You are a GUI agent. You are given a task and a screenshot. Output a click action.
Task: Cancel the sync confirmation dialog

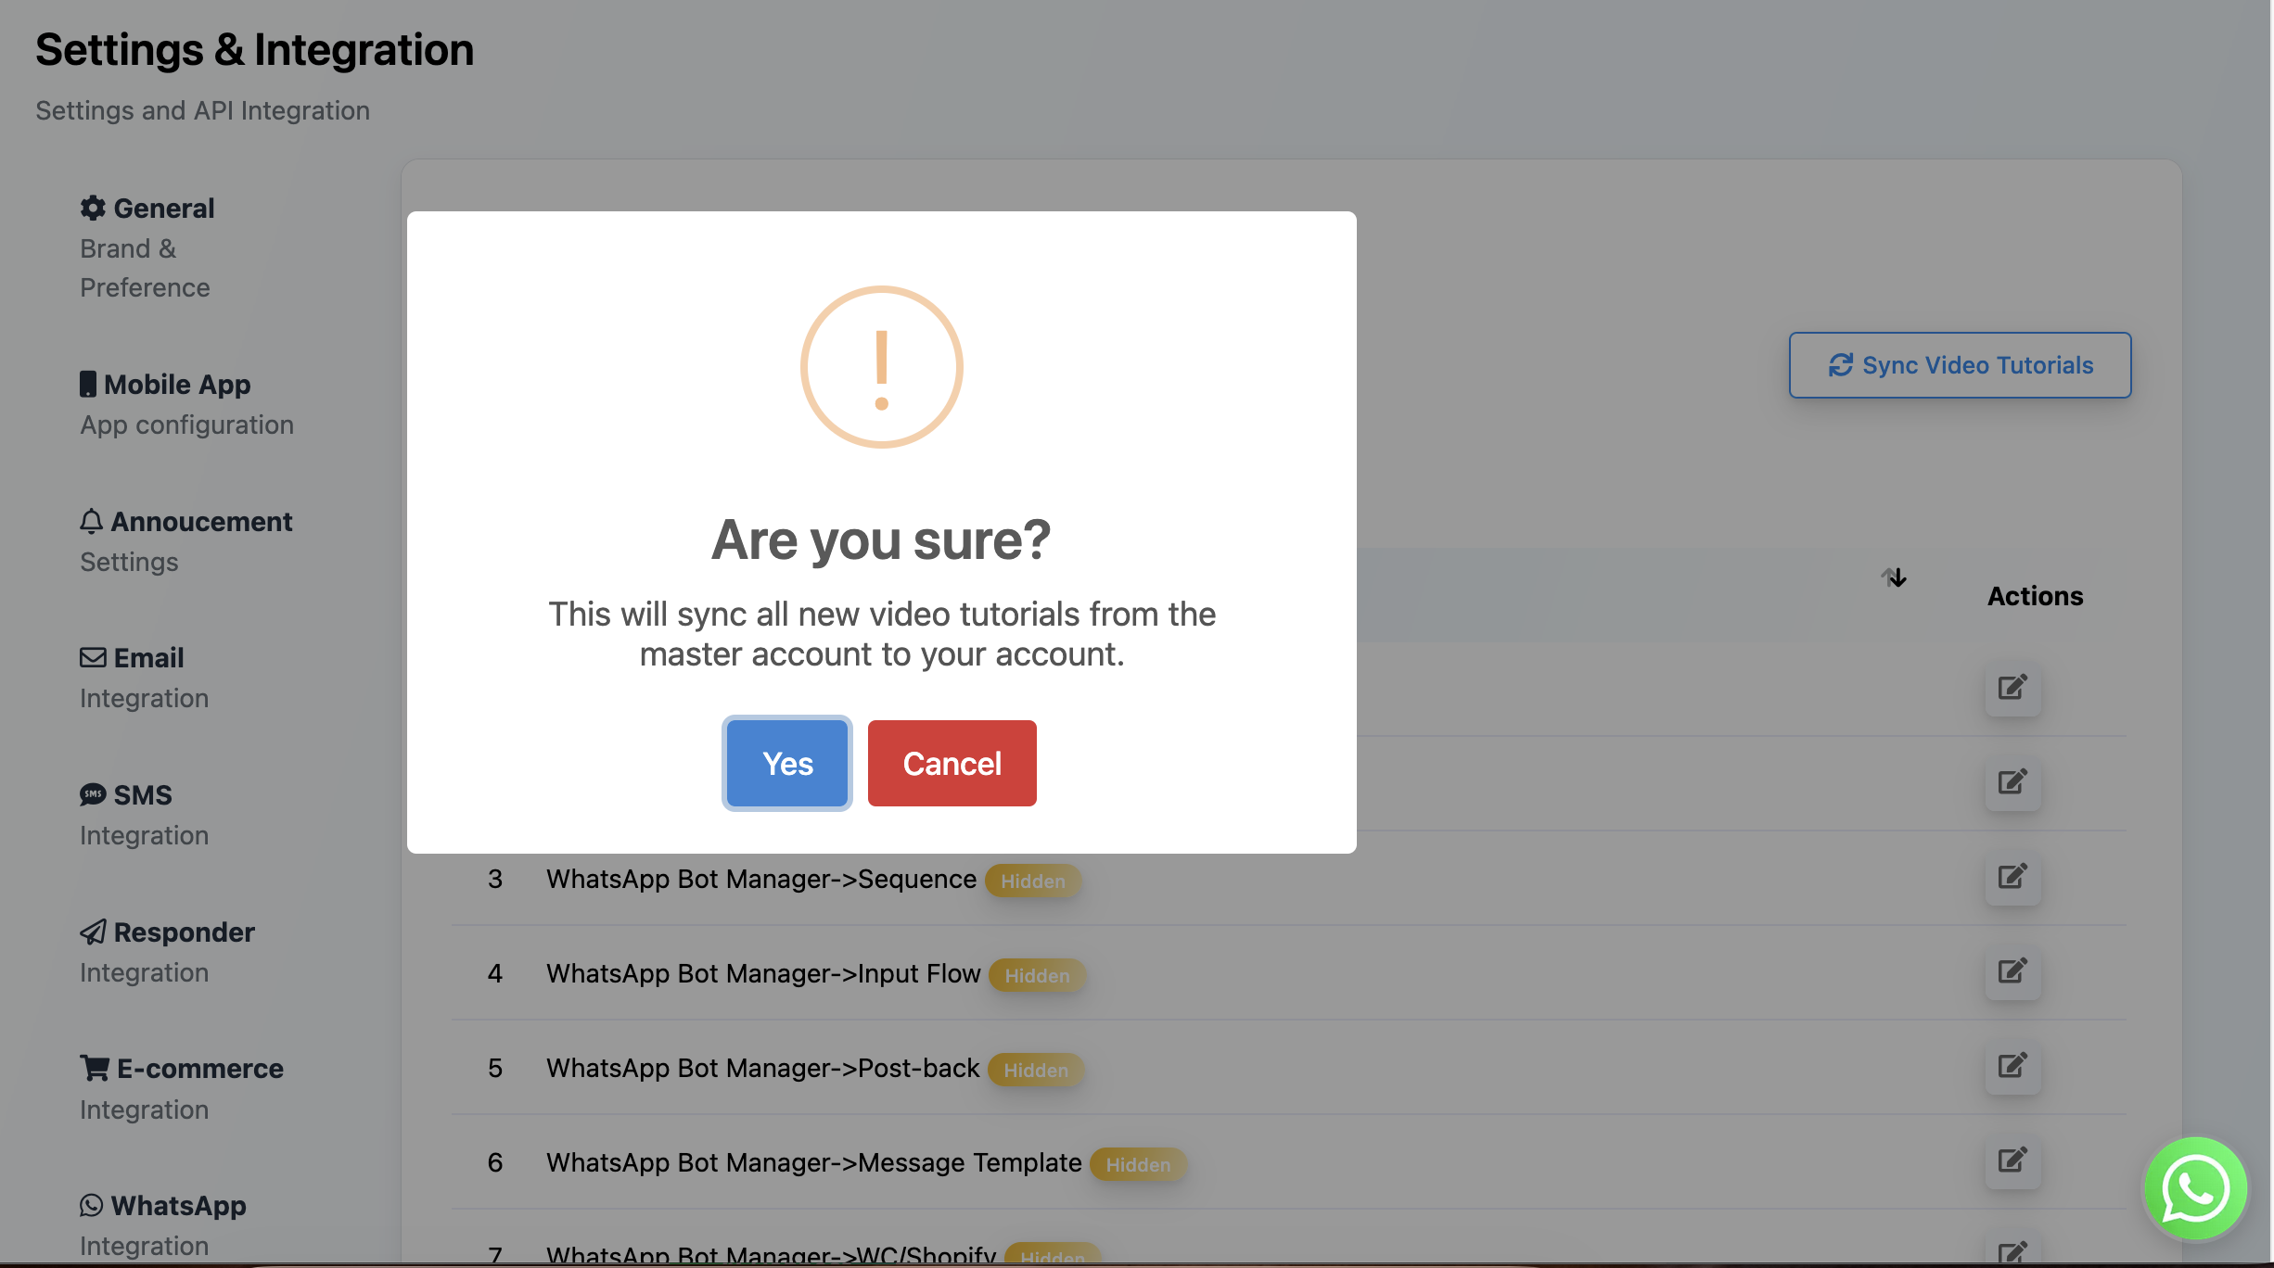[952, 763]
